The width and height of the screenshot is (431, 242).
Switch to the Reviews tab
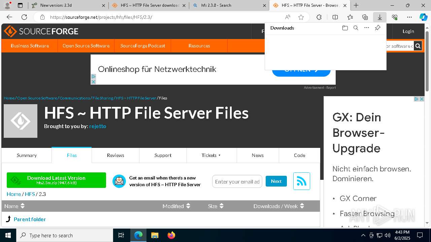[x=115, y=155]
